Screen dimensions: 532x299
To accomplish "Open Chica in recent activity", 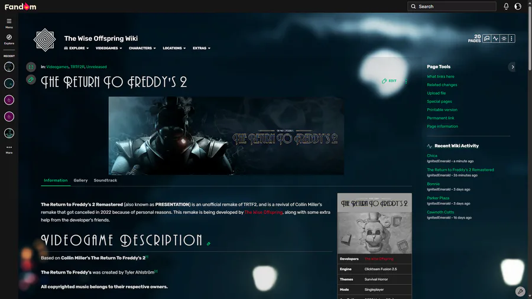I will [x=432, y=155].
